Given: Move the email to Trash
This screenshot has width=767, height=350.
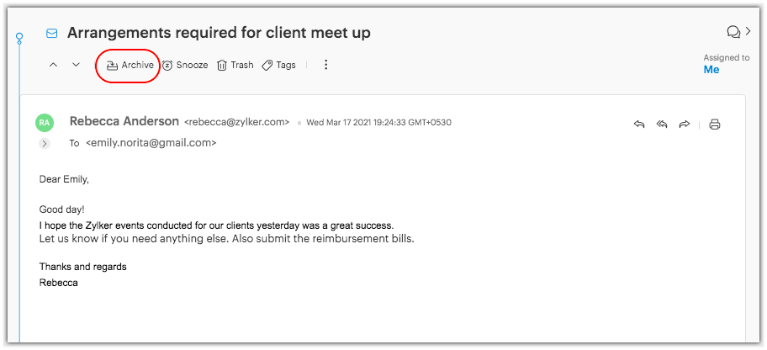Looking at the screenshot, I should tap(235, 65).
